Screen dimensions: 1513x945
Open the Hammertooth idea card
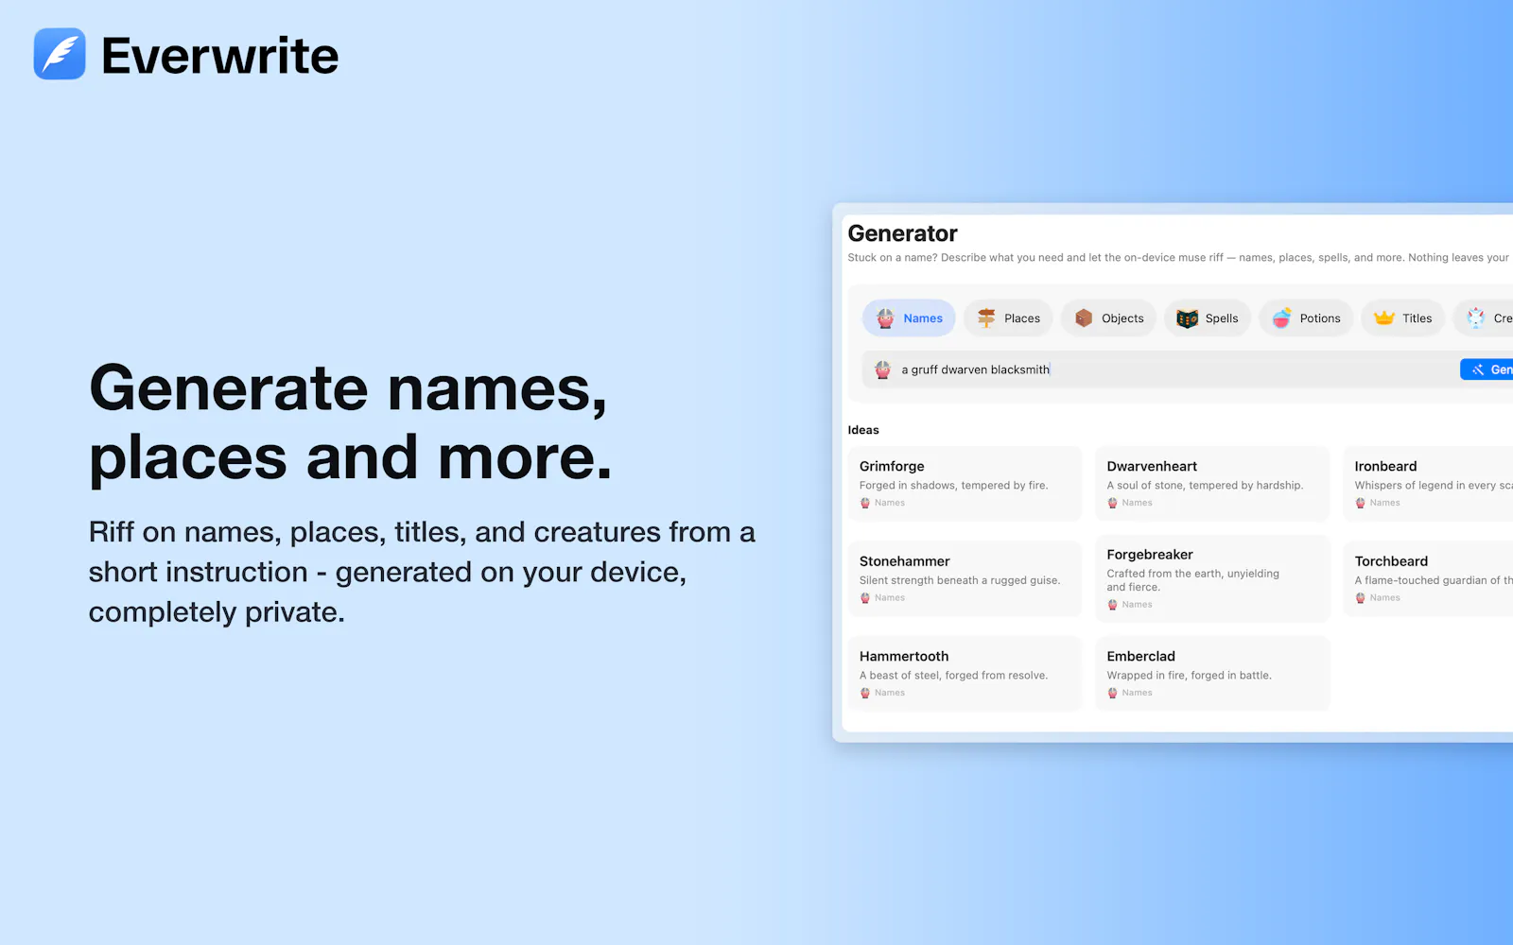tap(965, 674)
